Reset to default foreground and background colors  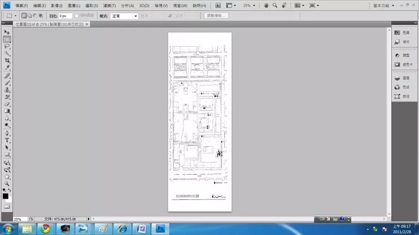4,190
